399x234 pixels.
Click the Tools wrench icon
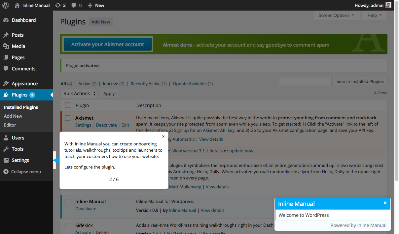click(6, 149)
